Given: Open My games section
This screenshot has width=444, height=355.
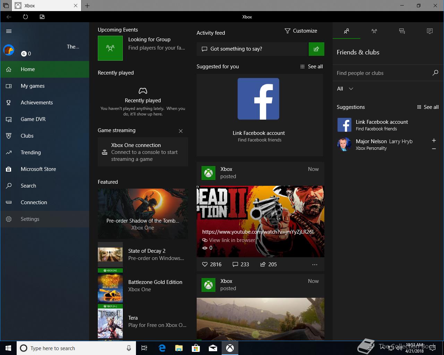Looking at the screenshot, I should coord(44,86).
